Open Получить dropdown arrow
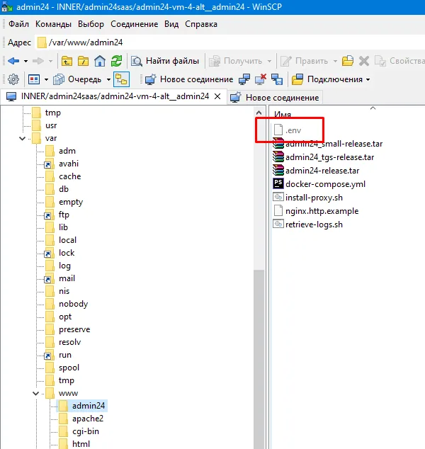 pyautogui.click(x=269, y=61)
